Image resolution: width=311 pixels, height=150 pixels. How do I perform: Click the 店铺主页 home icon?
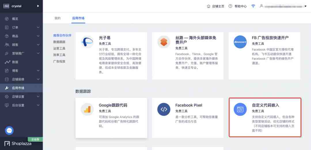(x=208, y=6)
